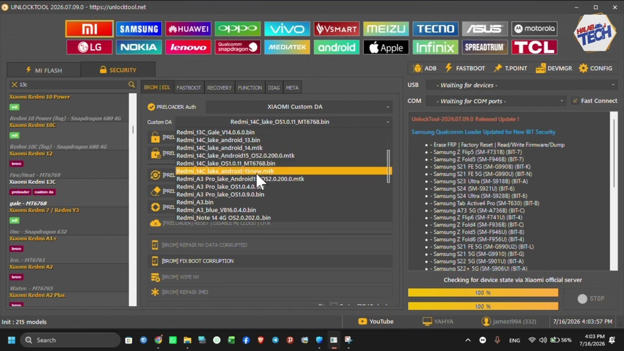Choose Redmi_A3_blue_V816.0.4.0.bin from list
The height and width of the screenshot is (351, 624).
point(216,210)
